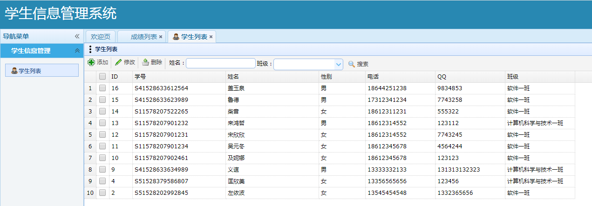Select the checkbox for row ID 13

pyautogui.click(x=102, y=123)
